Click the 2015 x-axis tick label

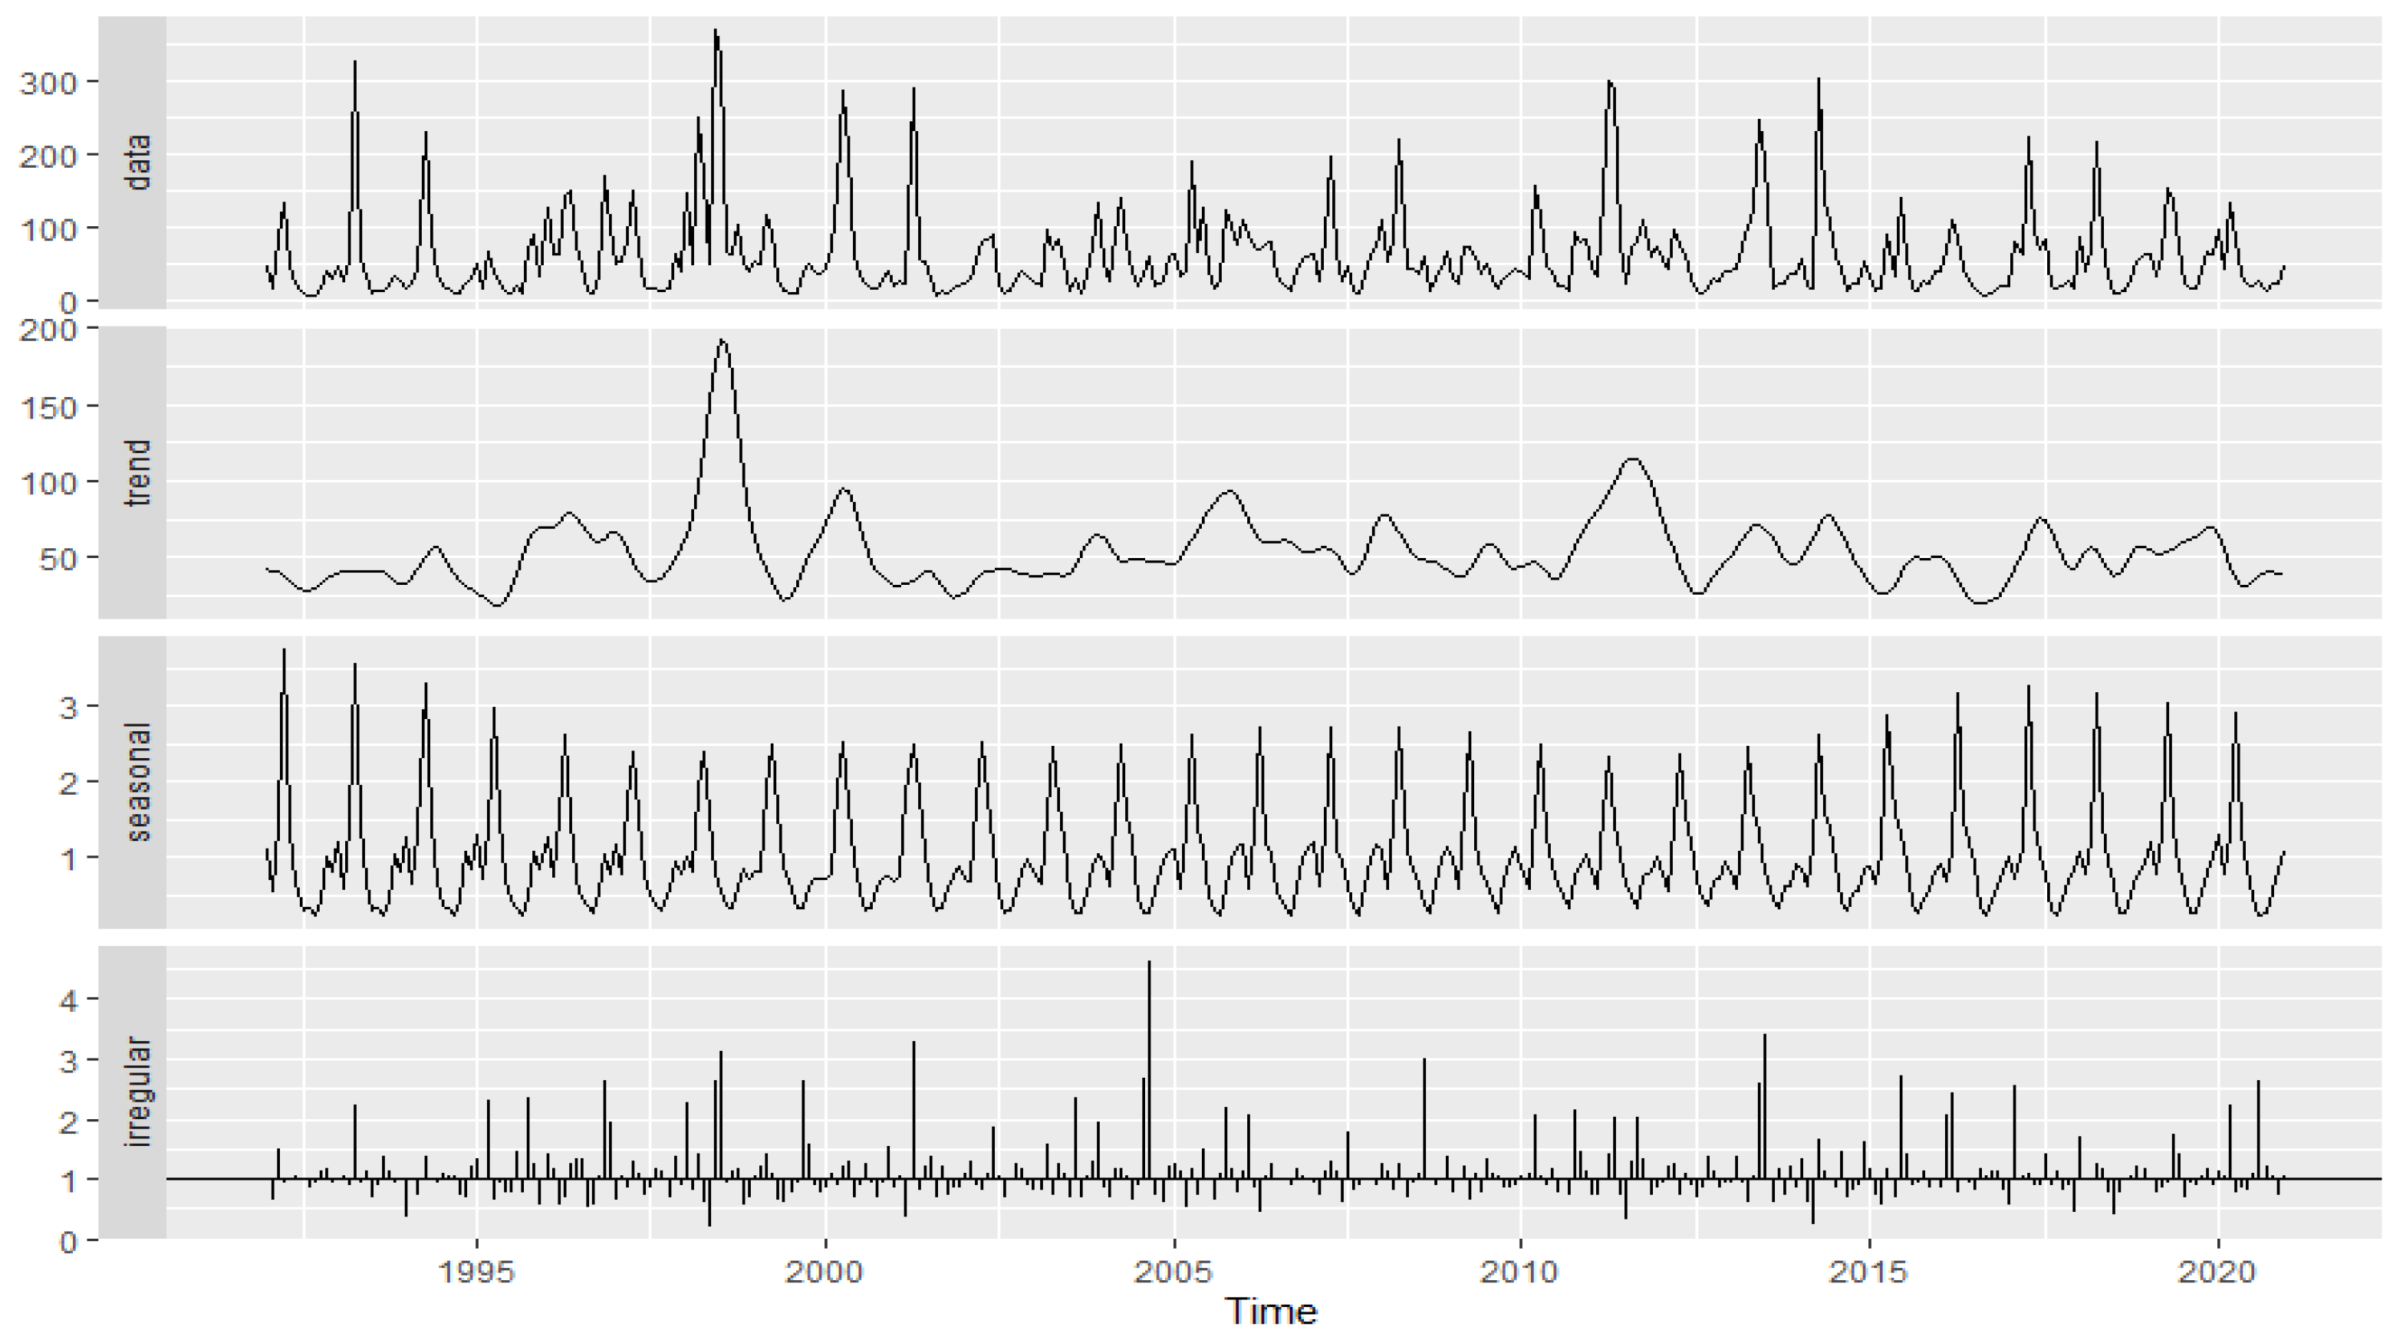pos(1869,1272)
